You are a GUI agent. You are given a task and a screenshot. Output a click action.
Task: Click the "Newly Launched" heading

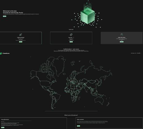pyautogui.click(x=80, y=119)
